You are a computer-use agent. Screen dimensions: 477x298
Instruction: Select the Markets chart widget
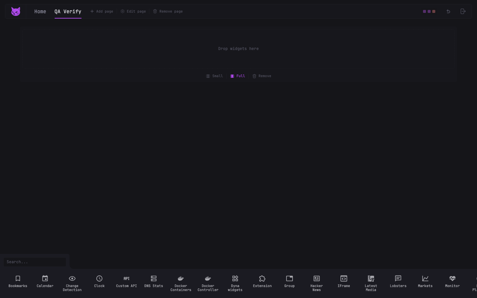click(425, 281)
